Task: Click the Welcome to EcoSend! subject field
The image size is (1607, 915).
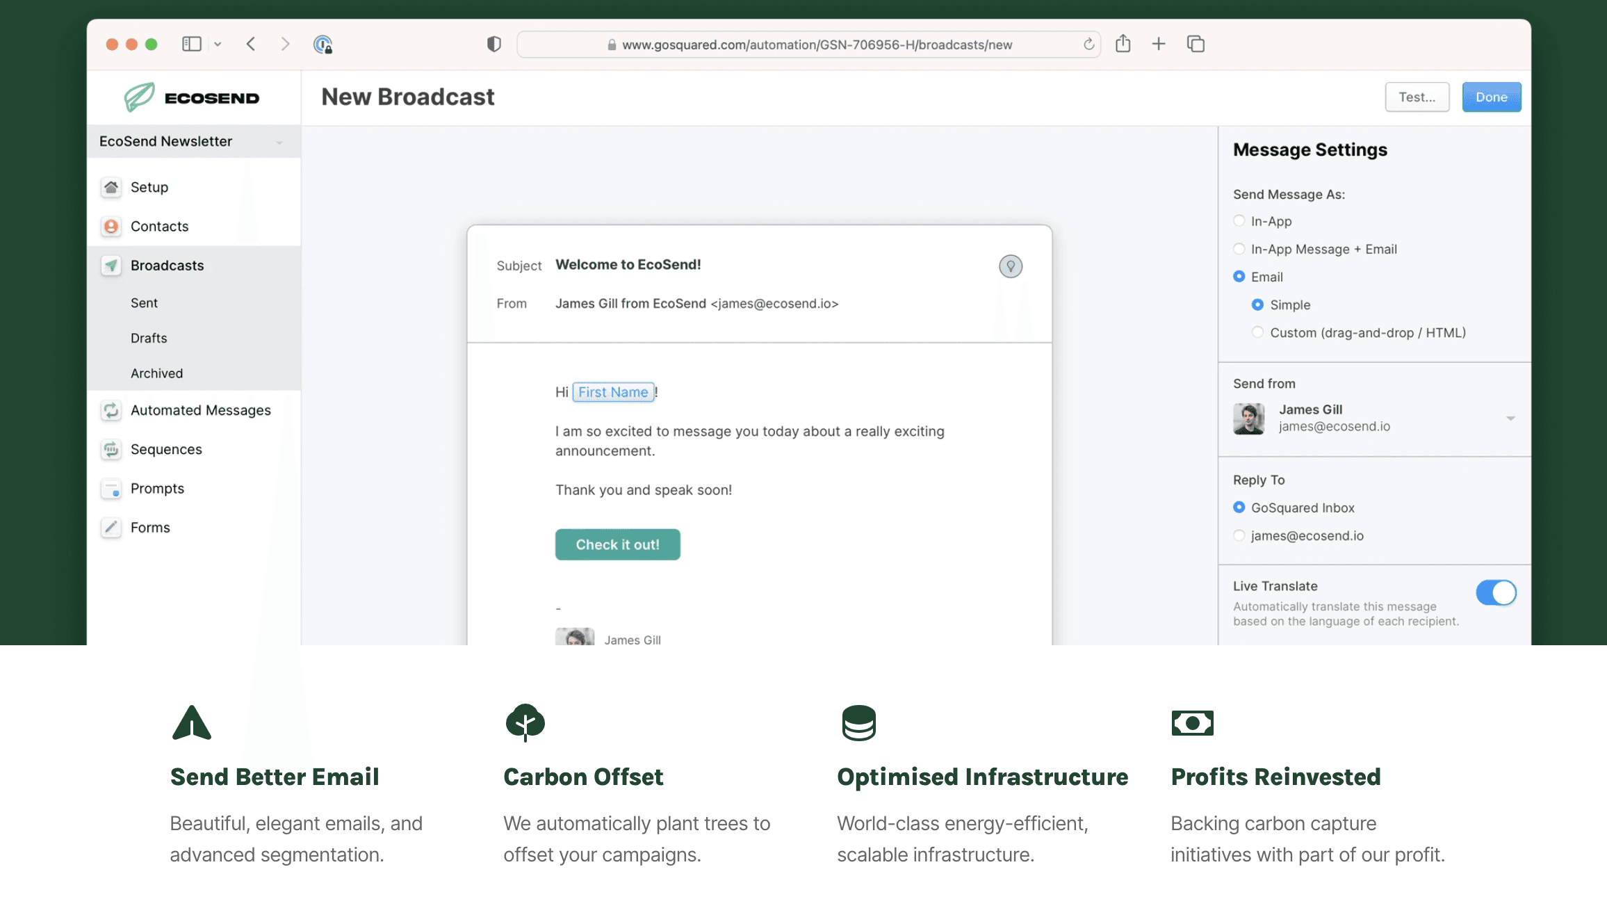Action: pyautogui.click(x=628, y=265)
